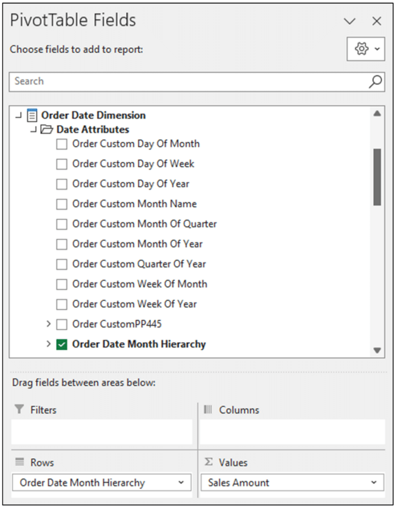Enable Order Custom Month Name field

pos(61,204)
